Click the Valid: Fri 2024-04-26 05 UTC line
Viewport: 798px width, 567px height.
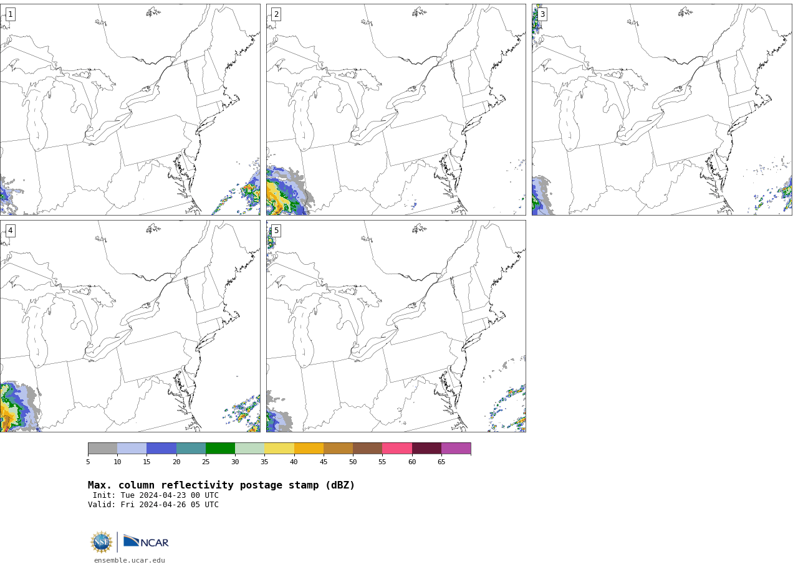click(153, 505)
